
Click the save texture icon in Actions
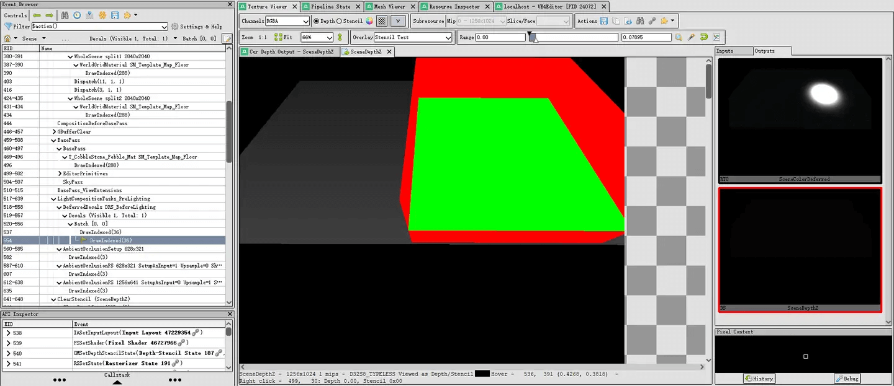pyautogui.click(x=604, y=20)
